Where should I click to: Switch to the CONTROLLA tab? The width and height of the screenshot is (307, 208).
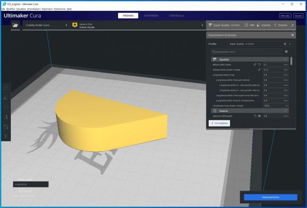point(177,16)
